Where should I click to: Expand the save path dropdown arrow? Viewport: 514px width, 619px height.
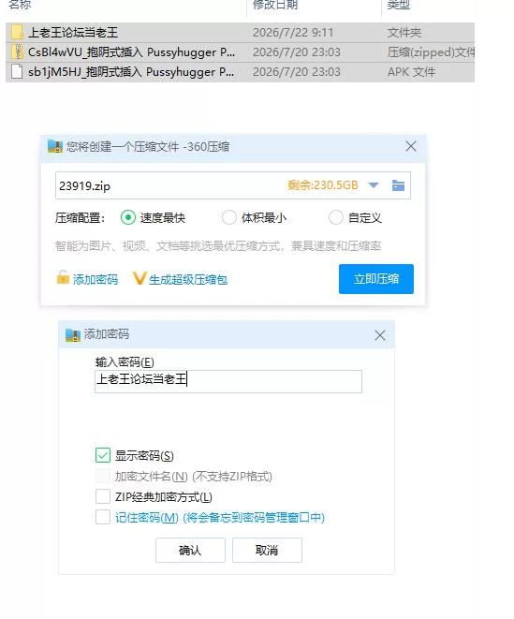coord(373,185)
